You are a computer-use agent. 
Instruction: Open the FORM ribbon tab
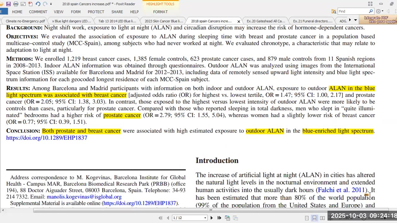pos(76,12)
